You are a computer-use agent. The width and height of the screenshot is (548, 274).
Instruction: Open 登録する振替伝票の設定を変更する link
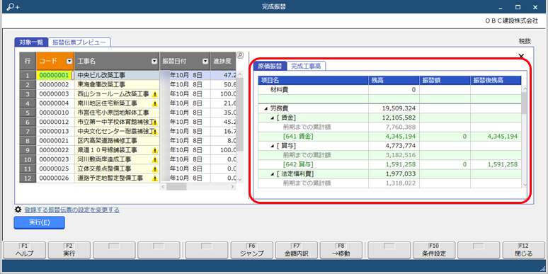72,210
